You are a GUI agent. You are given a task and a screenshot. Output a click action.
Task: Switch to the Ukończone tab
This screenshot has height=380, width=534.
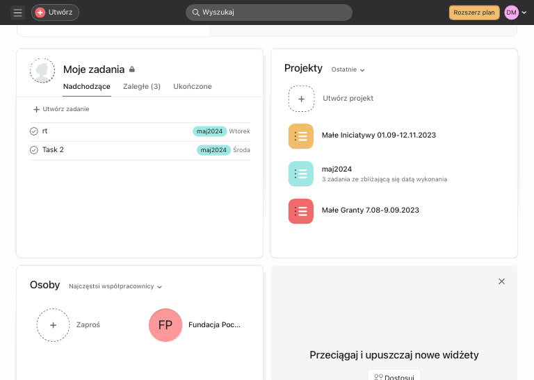[193, 87]
